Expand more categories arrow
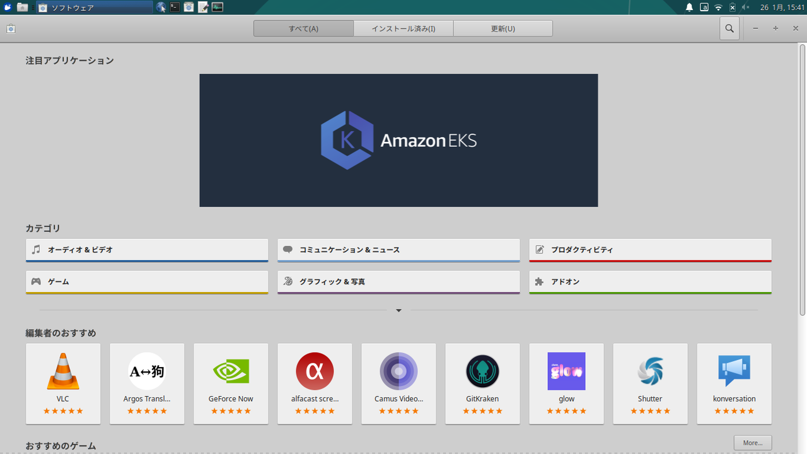The height and width of the screenshot is (454, 807). pyautogui.click(x=398, y=310)
